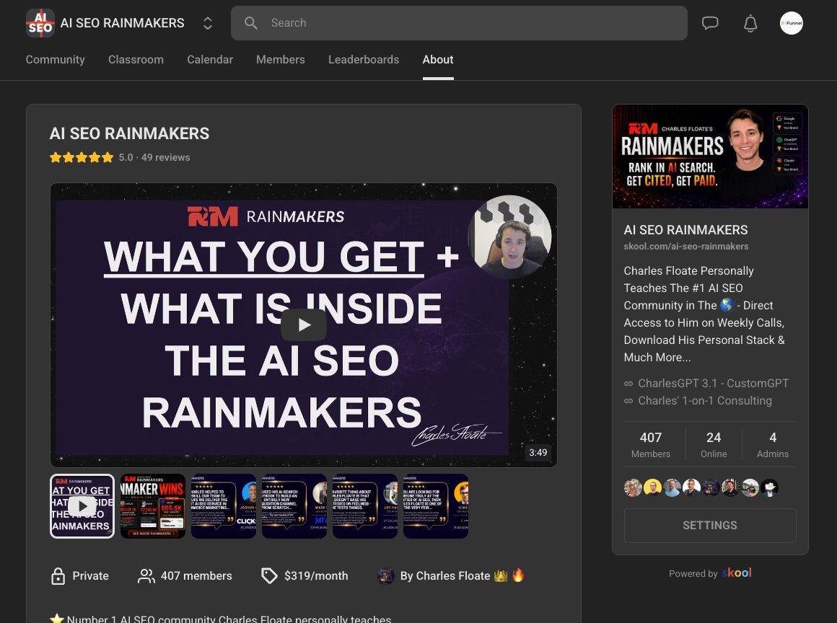Select the last testimonial thumbnail
837x623 pixels.
[436, 505]
